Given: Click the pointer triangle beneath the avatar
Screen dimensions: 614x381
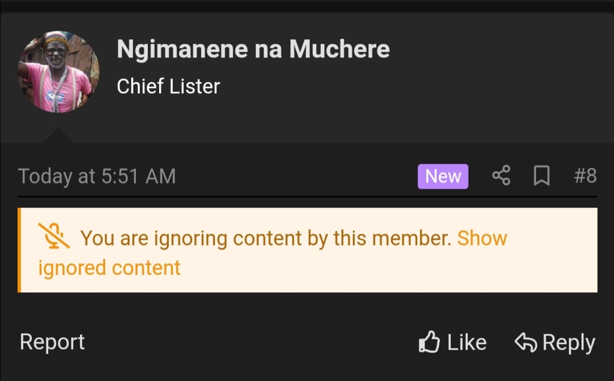Looking at the screenshot, I should [58, 135].
